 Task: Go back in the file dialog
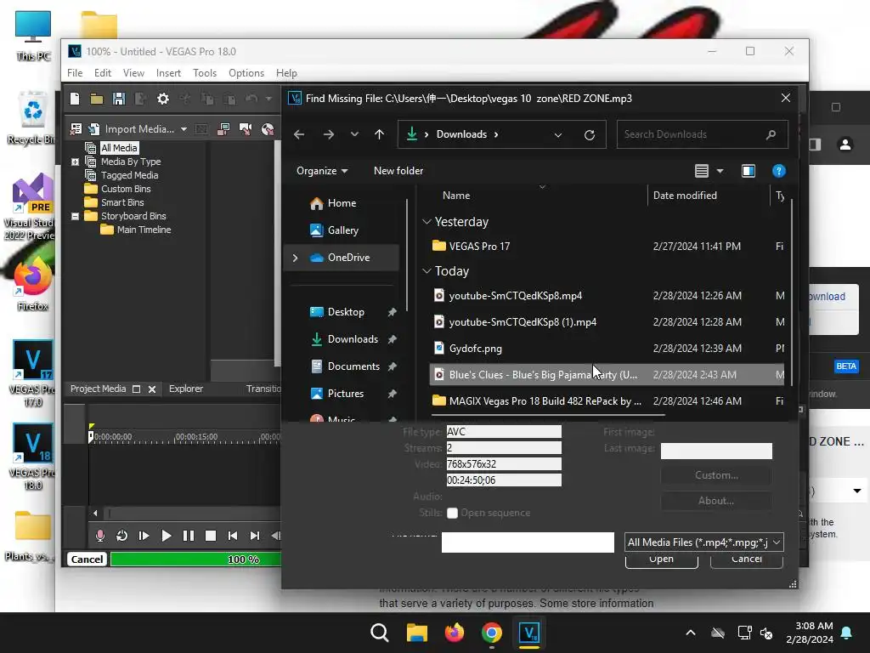tap(299, 134)
